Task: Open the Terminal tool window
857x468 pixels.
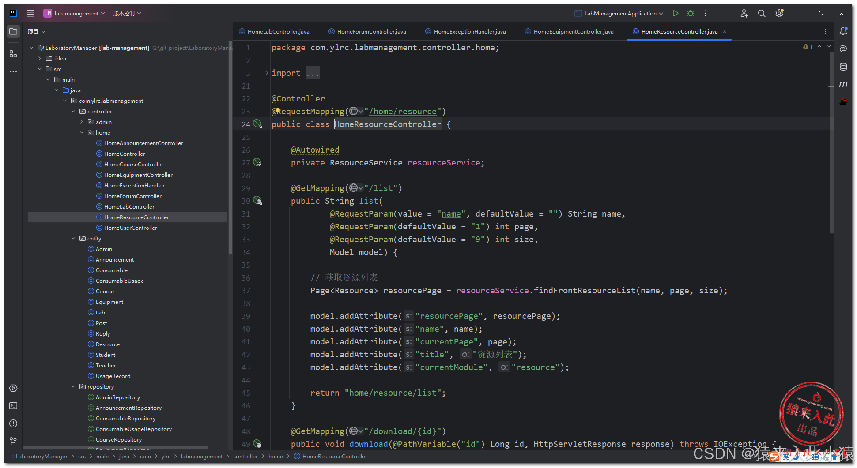Action: (13, 406)
